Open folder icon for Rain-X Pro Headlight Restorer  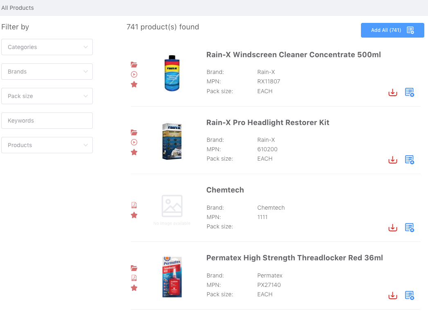[x=134, y=132]
